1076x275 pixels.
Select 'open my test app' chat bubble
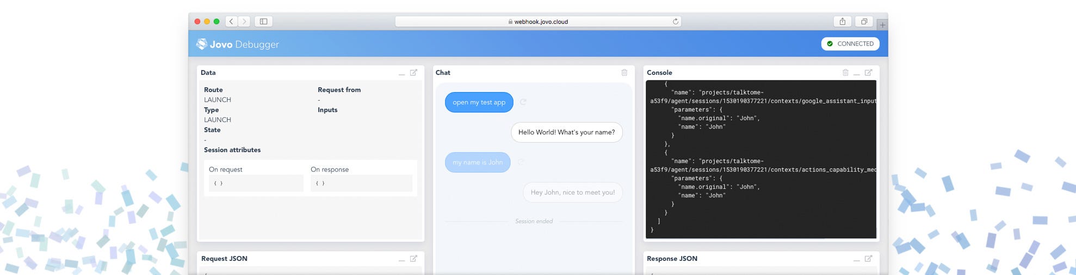(479, 103)
